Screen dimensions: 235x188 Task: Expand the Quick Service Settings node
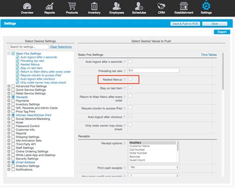click(x=9, y=90)
